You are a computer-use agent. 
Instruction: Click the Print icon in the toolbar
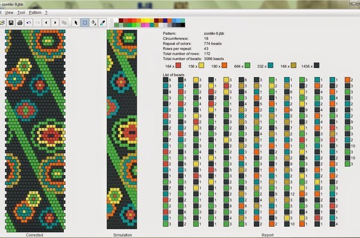pyautogui.click(x=20, y=23)
